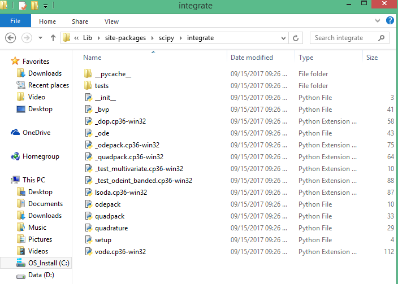Click the Refresh icon in address bar
398x284 pixels.
coord(296,38)
